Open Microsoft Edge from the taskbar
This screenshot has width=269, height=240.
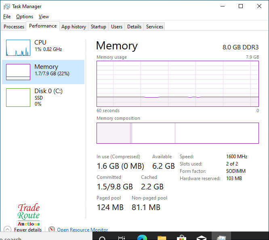[142, 238]
